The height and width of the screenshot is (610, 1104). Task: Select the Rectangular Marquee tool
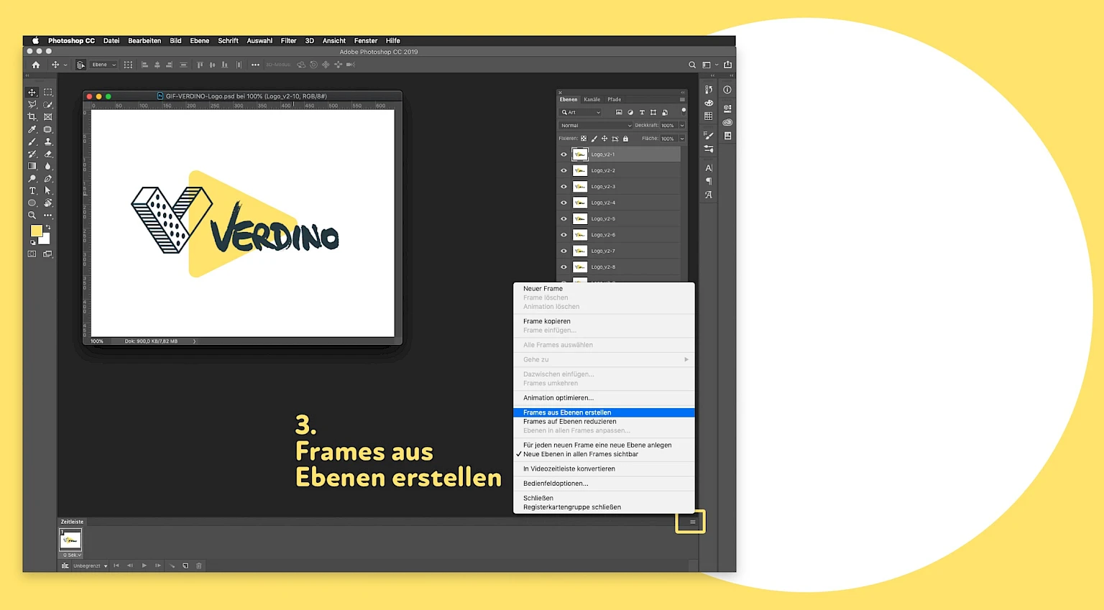(48, 92)
